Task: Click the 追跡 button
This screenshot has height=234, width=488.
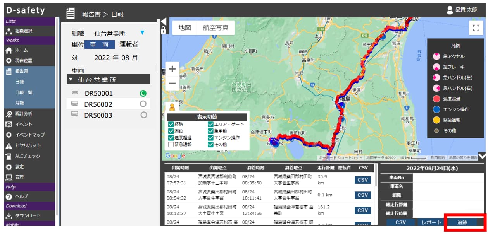Action: pos(462,222)
